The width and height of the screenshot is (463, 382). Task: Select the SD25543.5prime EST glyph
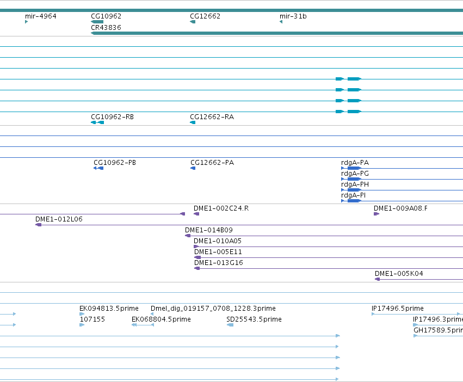[230, 325]
